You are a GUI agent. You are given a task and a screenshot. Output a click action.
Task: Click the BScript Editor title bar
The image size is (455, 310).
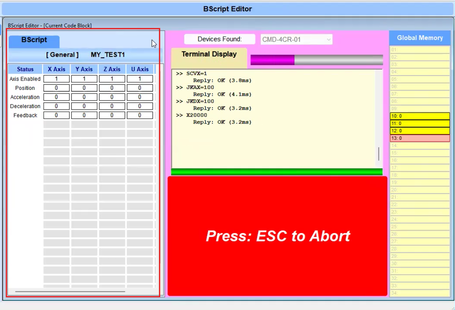(x=227, y=9)
